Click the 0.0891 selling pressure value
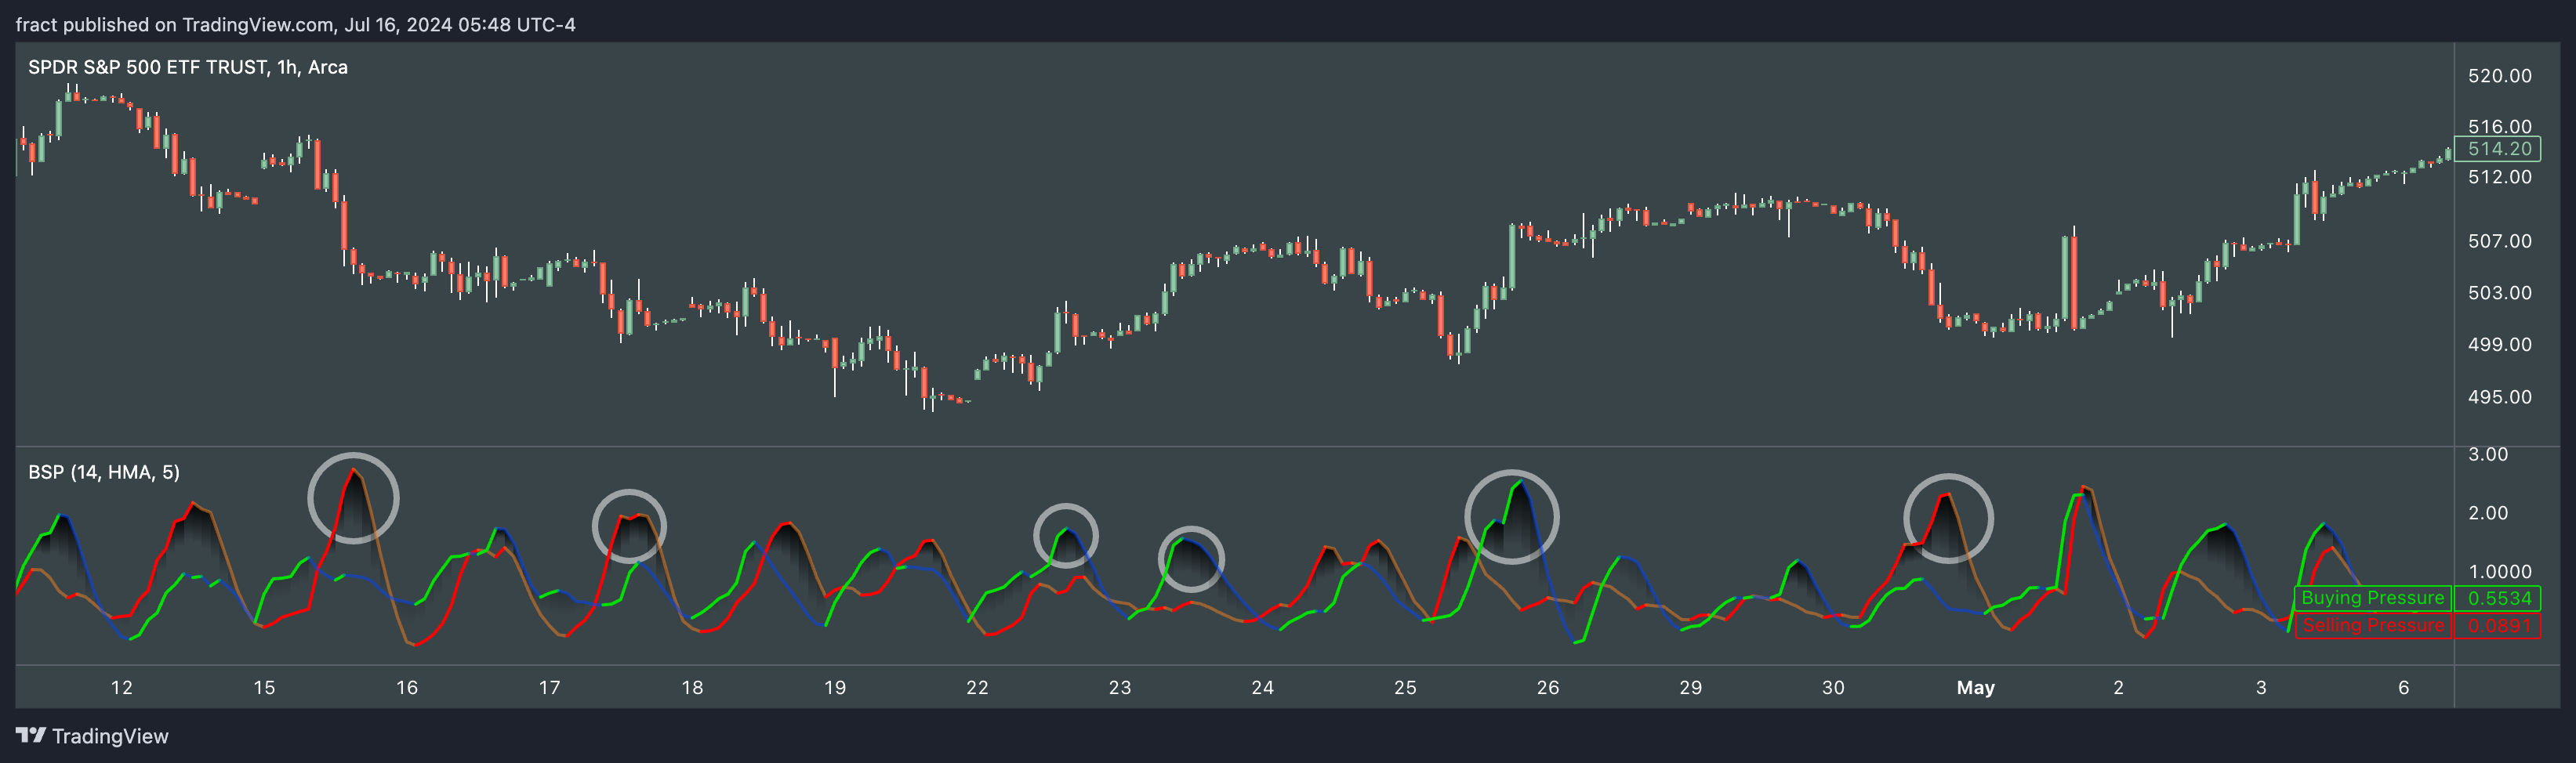 click(x=2498, y=626)
